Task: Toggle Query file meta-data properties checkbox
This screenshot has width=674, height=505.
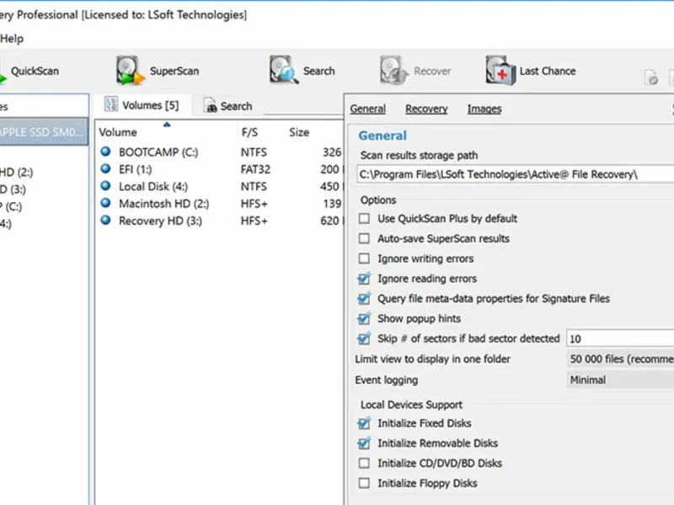Action: point(364,299)
